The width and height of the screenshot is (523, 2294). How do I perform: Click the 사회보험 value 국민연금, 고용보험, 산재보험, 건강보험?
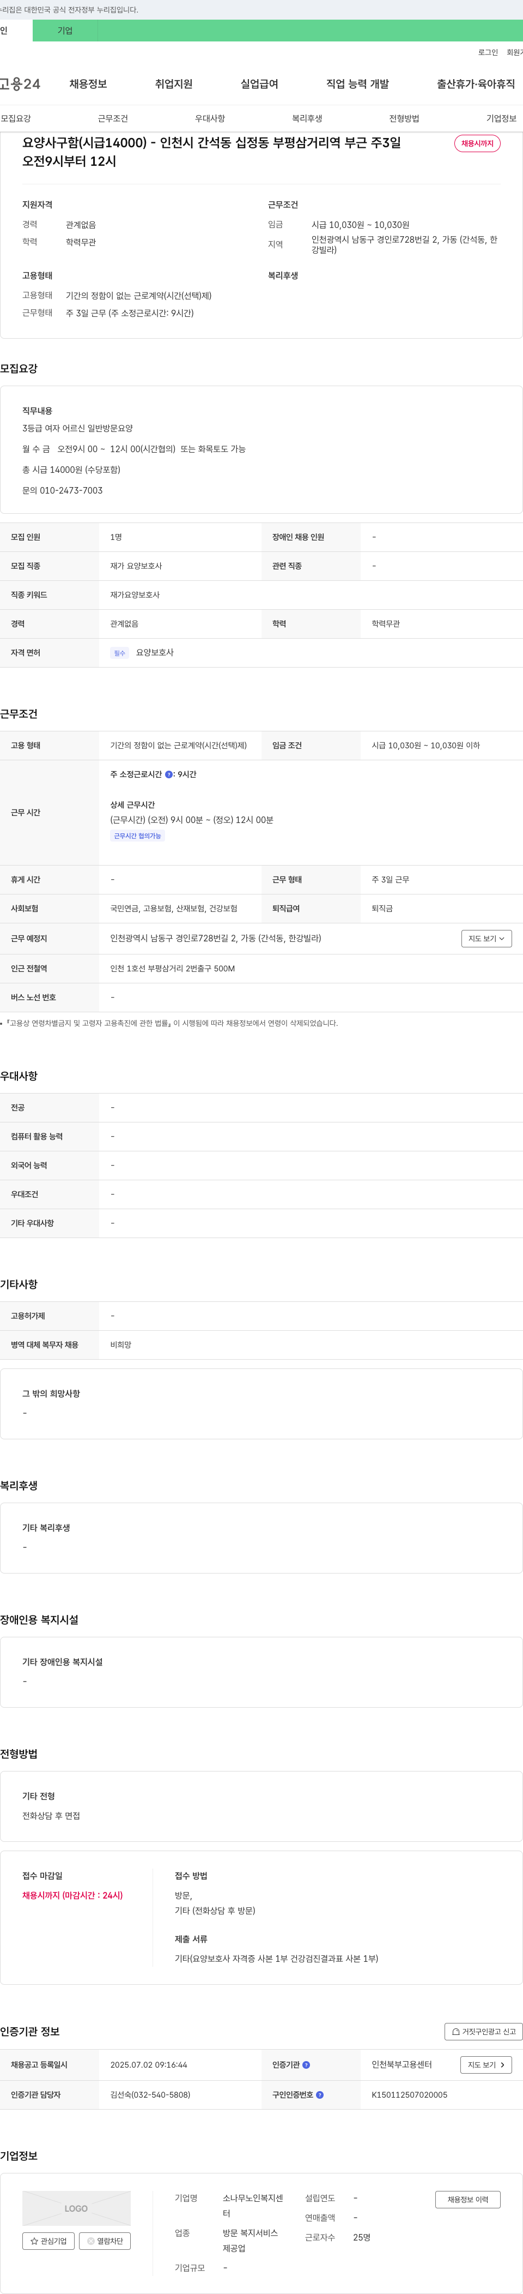(x=173, y=908)
